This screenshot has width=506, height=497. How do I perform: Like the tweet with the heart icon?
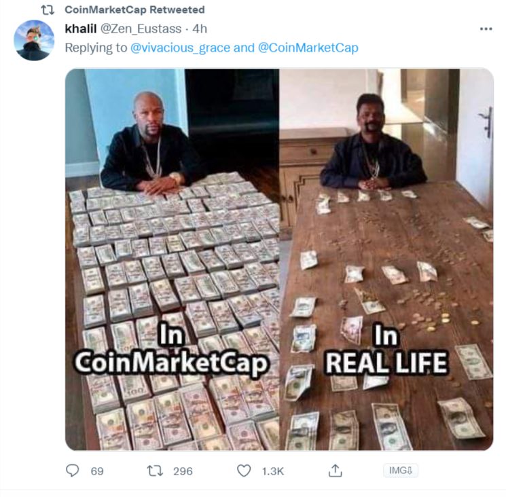click(244, 471)
